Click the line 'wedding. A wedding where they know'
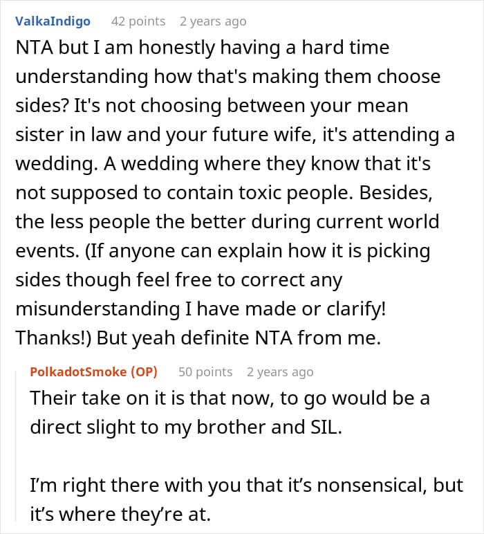The height and width of the screenshot is (534, 484). [223, 163]
